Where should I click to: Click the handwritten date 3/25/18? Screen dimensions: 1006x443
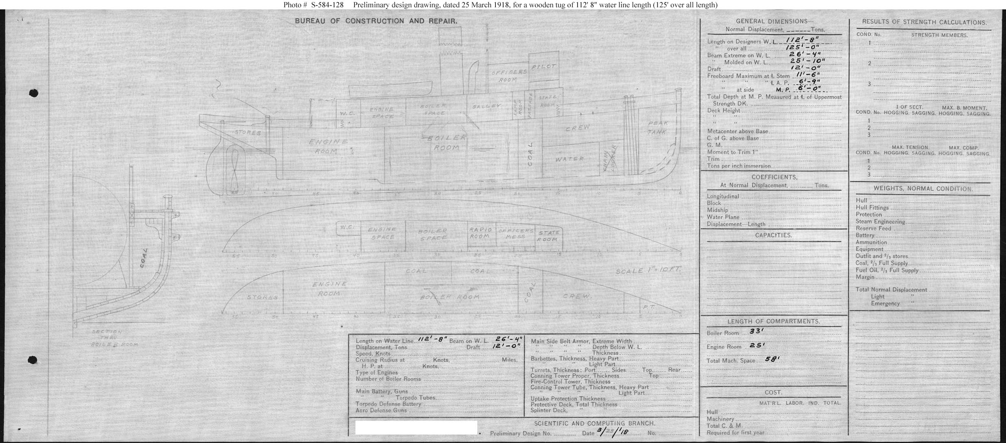coord(612,433)
